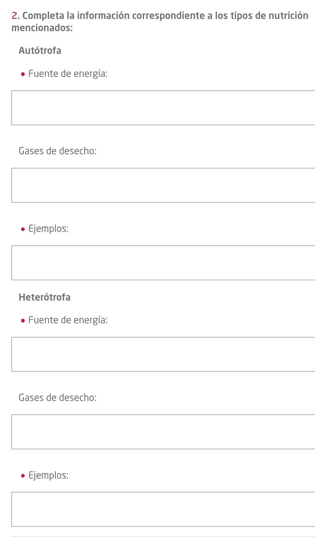Click the Autótrofa Fuente de energía answer box
This screenshot has width=315, height=537.
click(x=163, y=108)
